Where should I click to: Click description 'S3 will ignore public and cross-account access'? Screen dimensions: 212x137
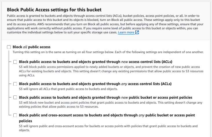click(x=108, y=128)
